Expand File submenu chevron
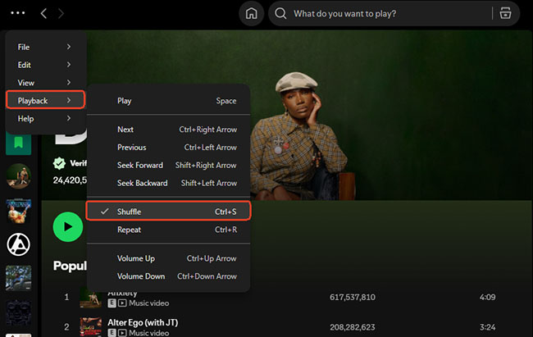The height and width of the screenshot is (337, 533). (69, 47)
